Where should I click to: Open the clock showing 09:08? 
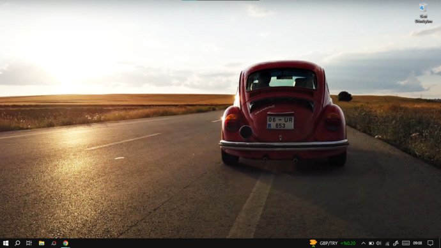417,244
